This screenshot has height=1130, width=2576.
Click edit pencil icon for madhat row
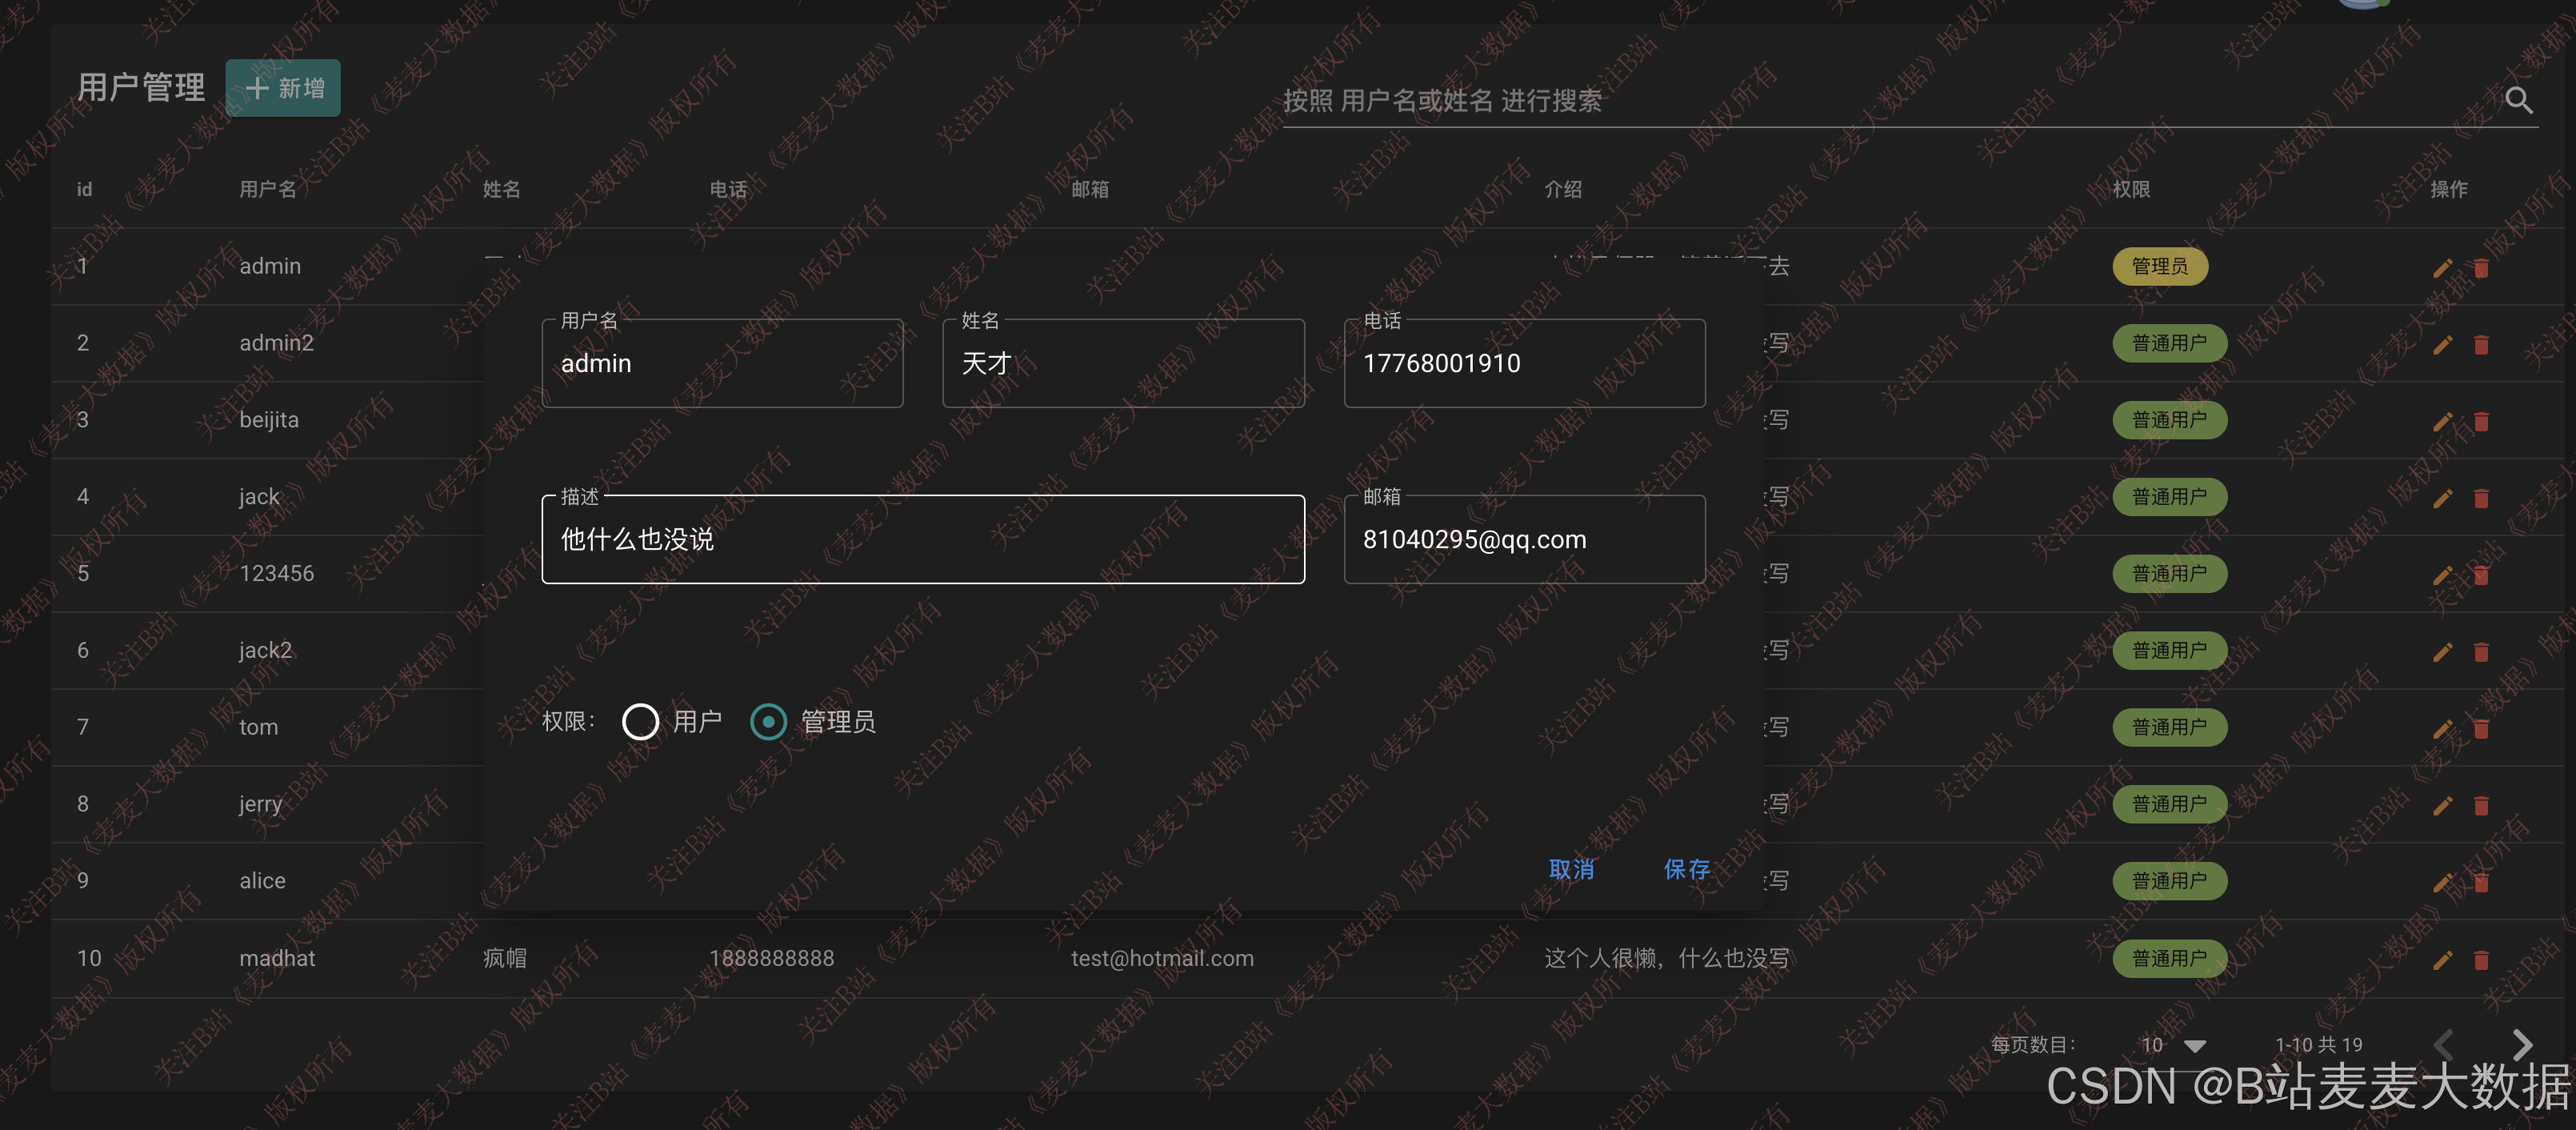tap(2442, 959)
